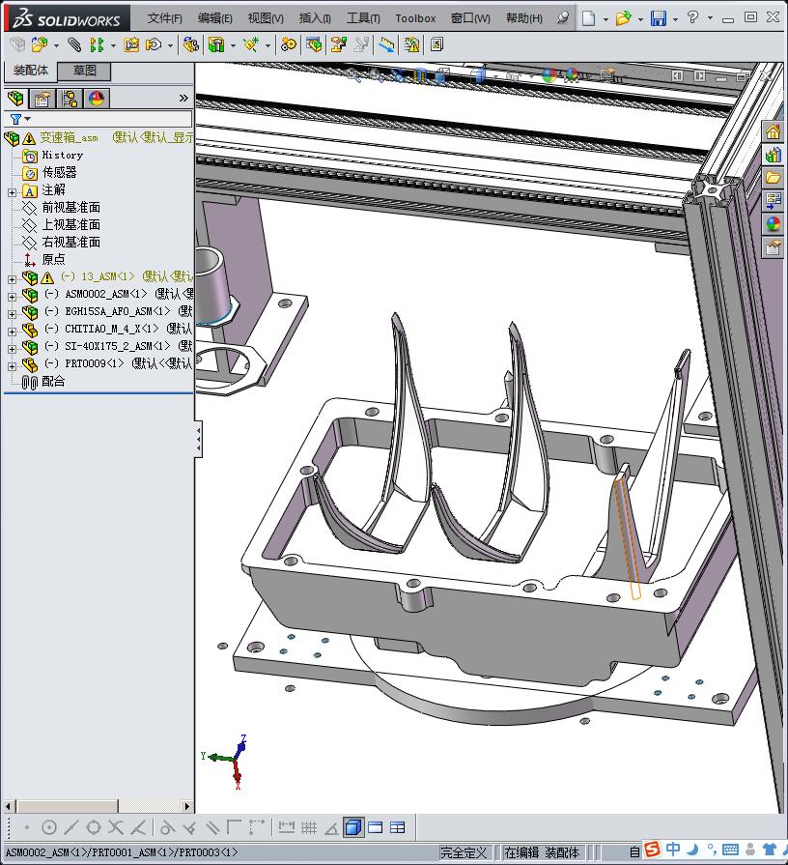
Task: Select the DisplayManager color ball tab icon
Action: pyautogui.click(x=97, y=99)
